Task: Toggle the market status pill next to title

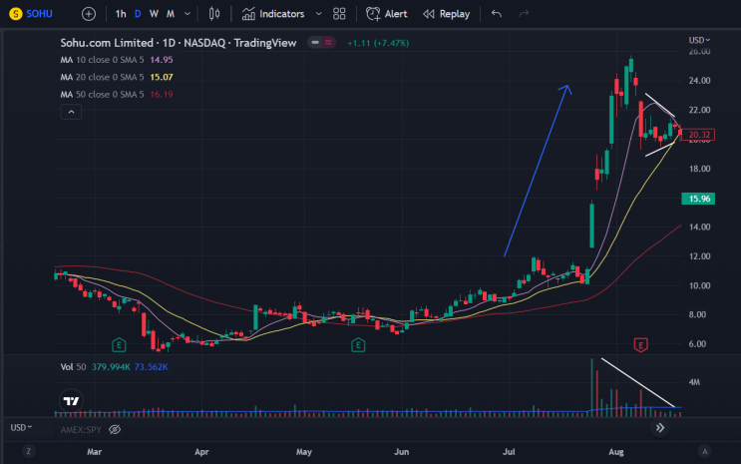Action: click(321, 43)
